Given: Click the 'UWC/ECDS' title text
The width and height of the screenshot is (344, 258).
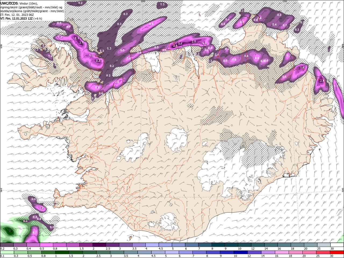Looking at the screenshot, I should tap(9, 3).
